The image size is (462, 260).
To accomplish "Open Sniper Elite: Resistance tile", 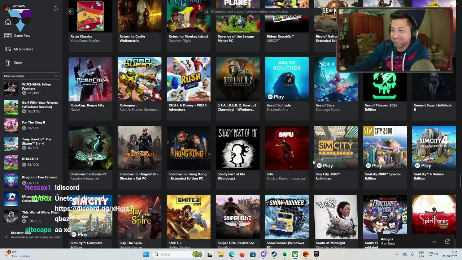I will pos(238,222).
